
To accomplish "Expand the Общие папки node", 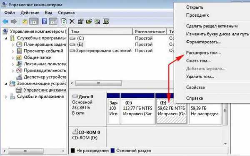I will (x=13, y=58).
